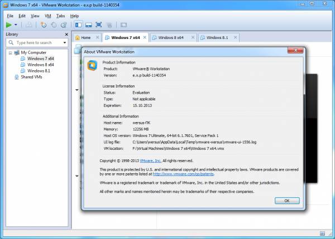The width and height of the screenshot is (335, 239).
Task: Select My Computer in Library tree
Action: (33, 53)
